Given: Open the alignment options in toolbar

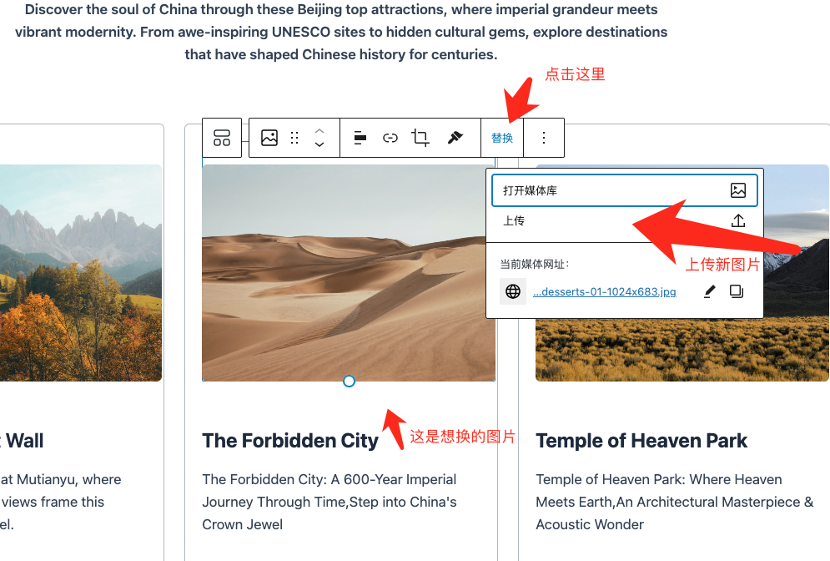Looking at the screenshot, I should click(x=360, y=138).
